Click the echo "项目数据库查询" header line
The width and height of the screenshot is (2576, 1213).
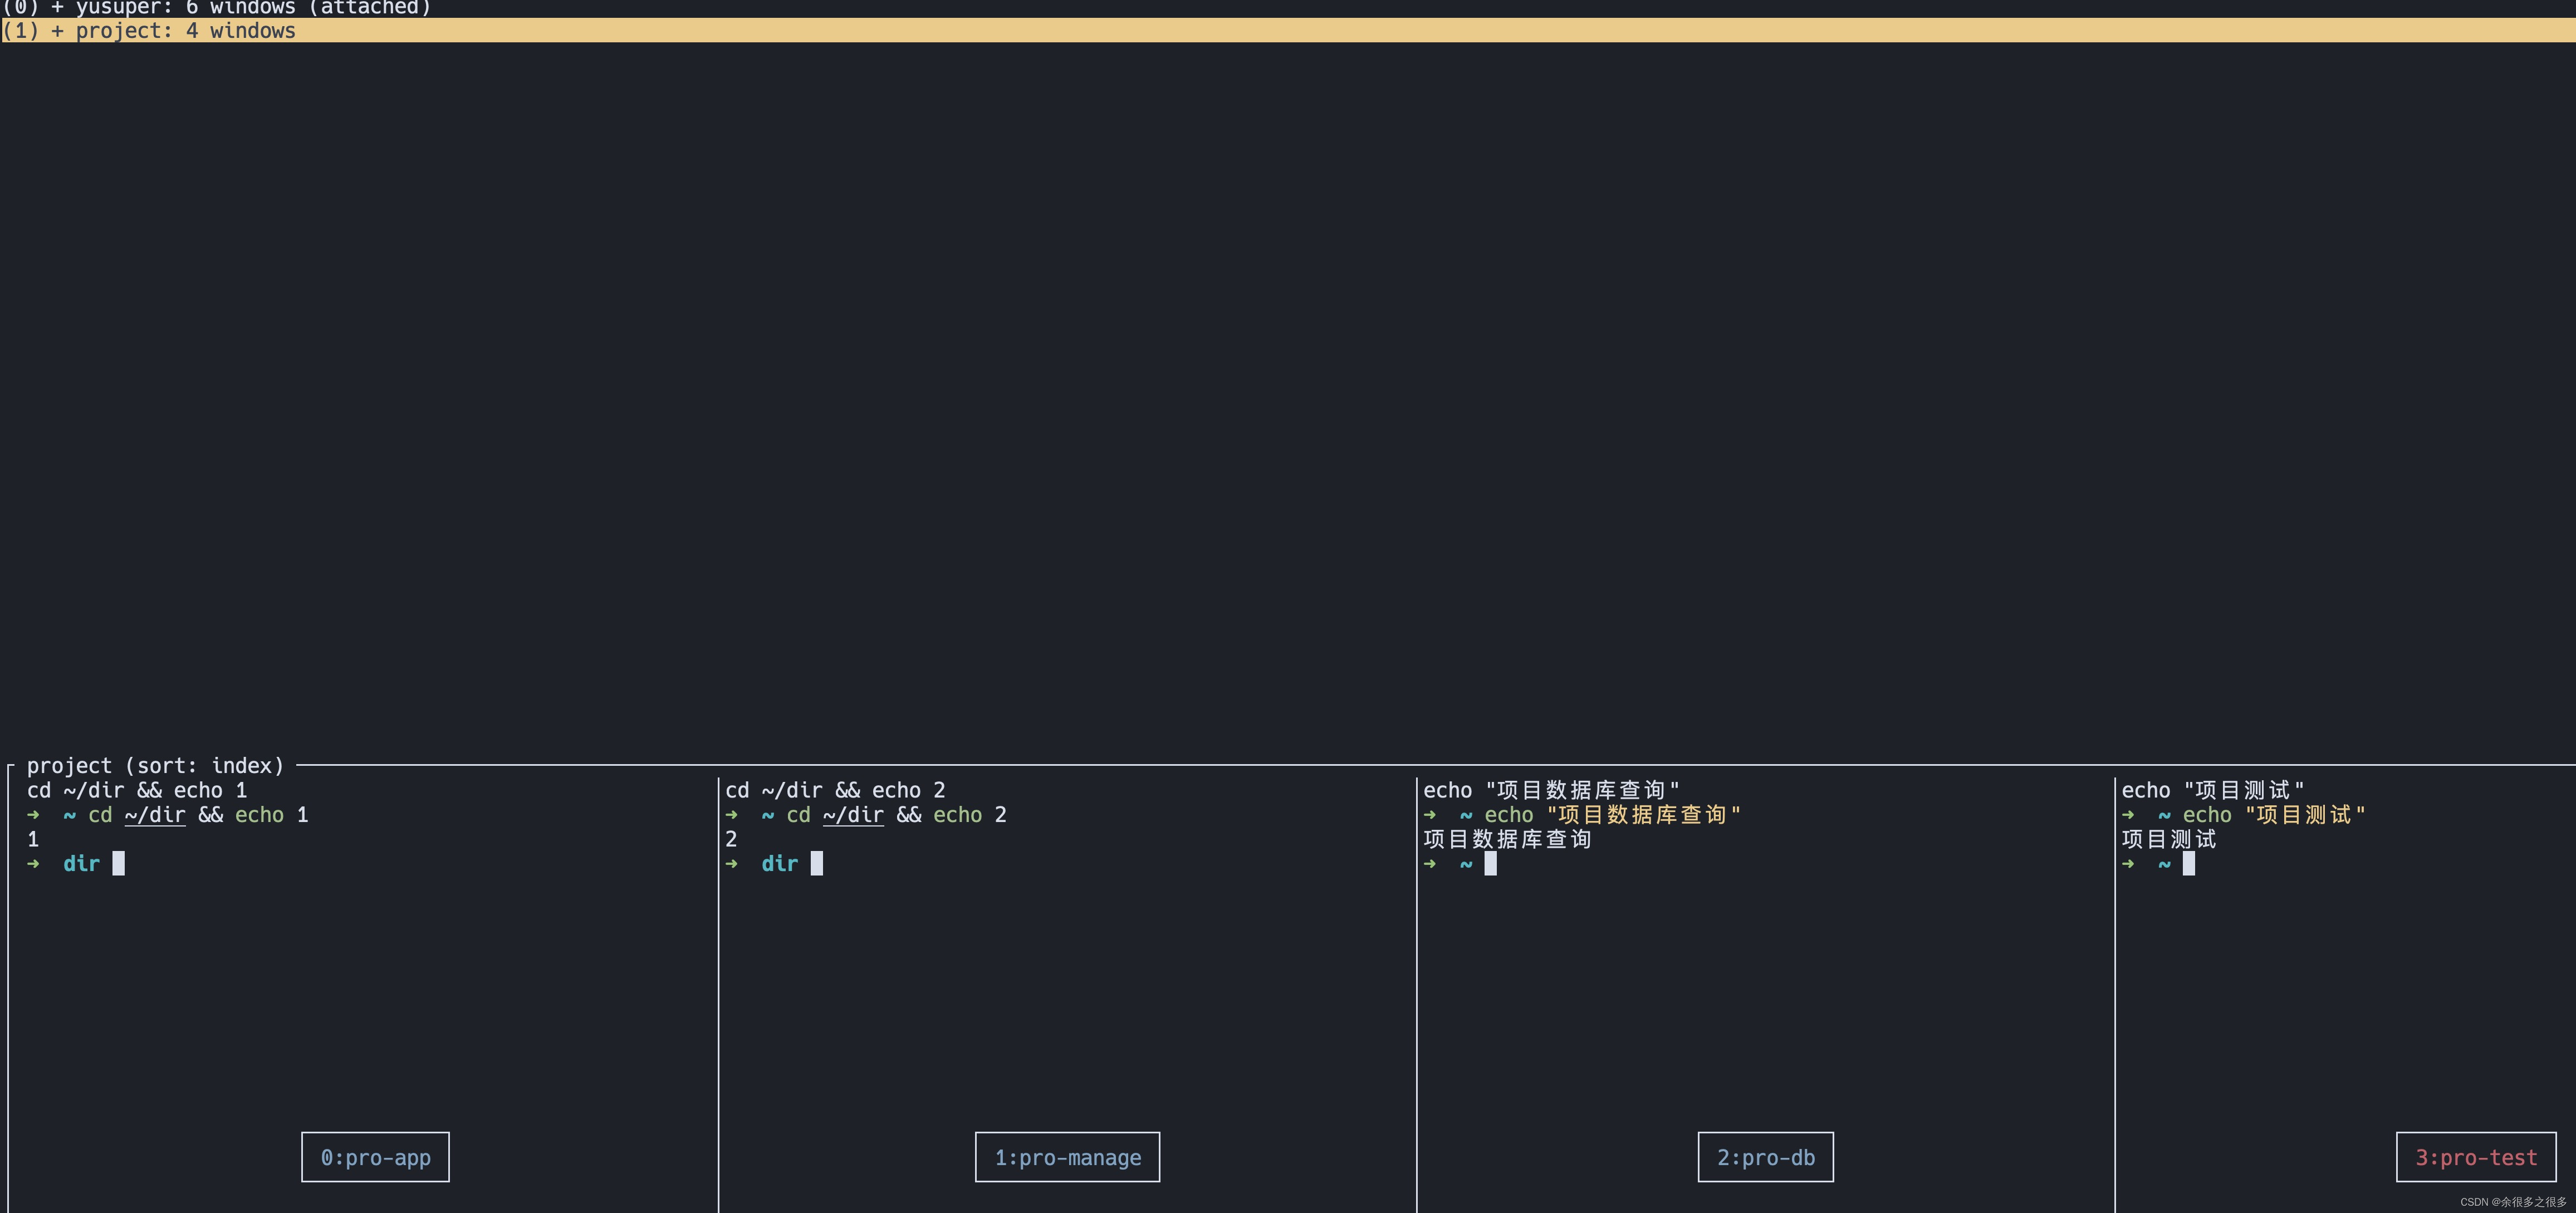1551,790
